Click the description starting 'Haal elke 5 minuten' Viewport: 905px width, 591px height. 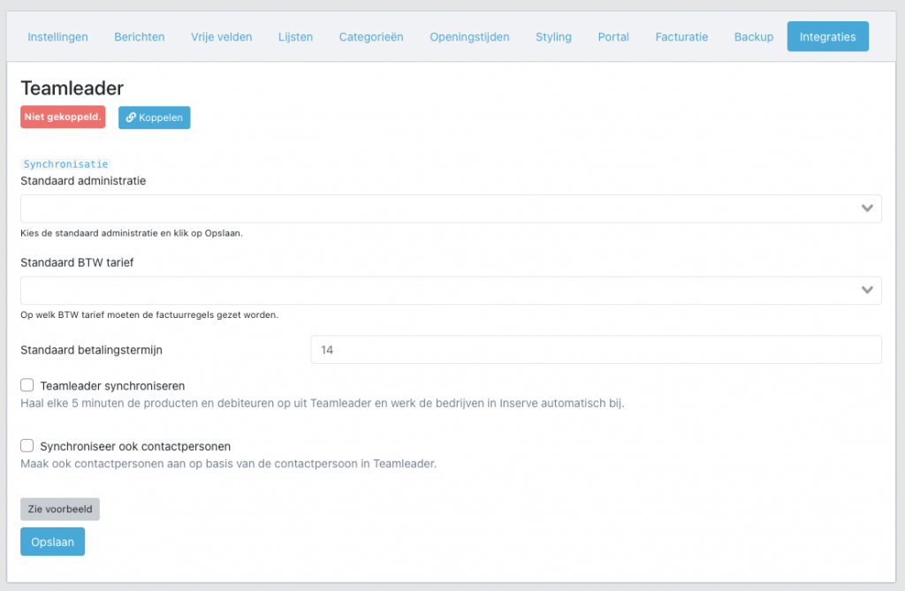[323, 404]
